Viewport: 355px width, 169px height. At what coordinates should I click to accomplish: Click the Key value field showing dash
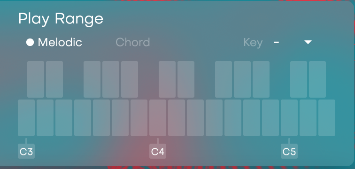click(276, 42)
